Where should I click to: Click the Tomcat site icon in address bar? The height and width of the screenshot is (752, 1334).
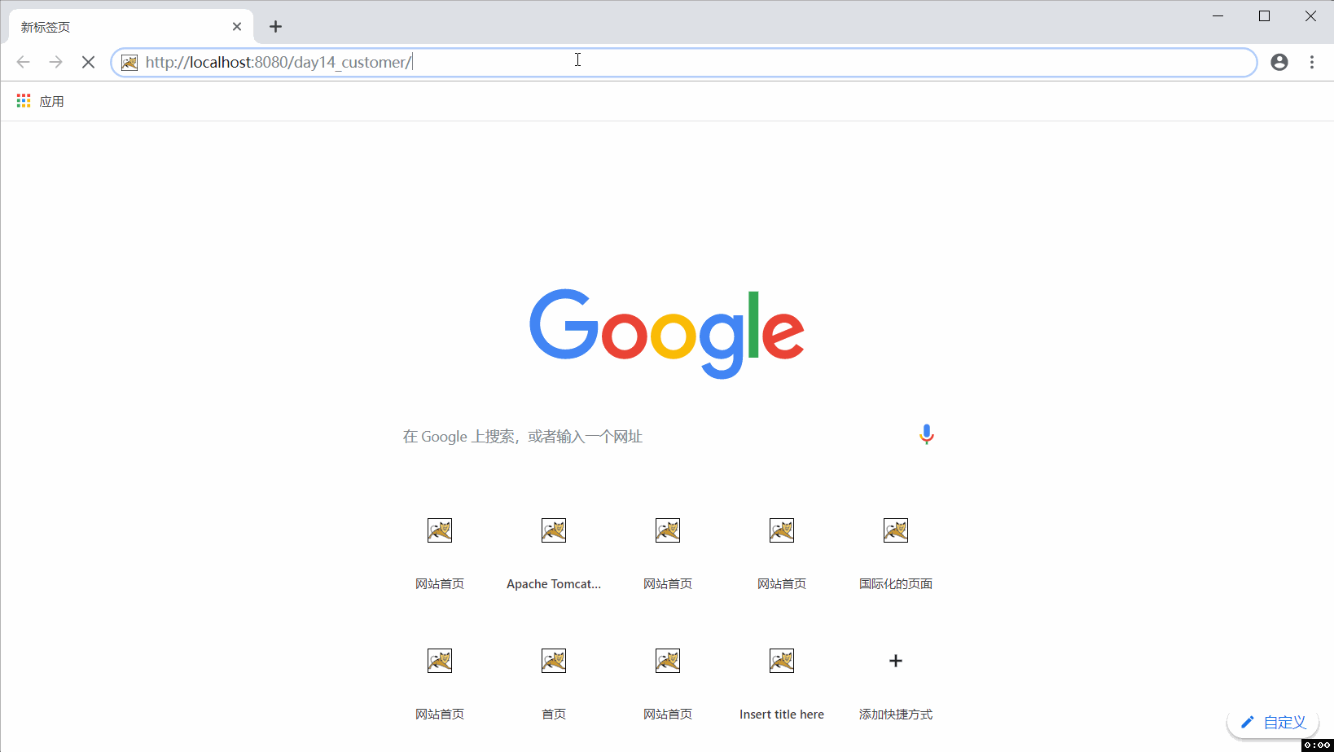click(x=129, y=62)
